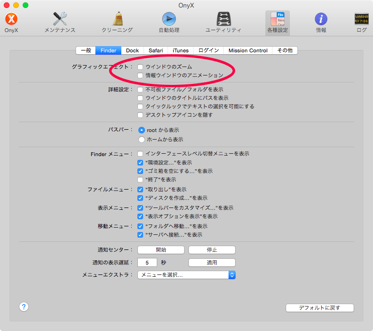This screenshot has height=331, width=373.
Task: Click the yellow minimize window button
Action: tap(16, 5)
